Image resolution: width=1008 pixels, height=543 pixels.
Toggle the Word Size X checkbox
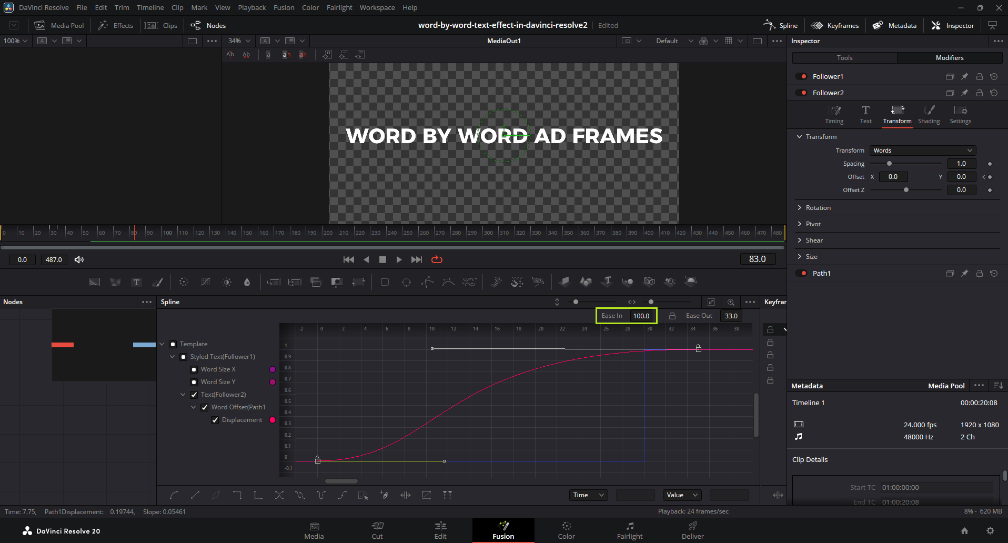pyautogui.click(x=194, y=369)
